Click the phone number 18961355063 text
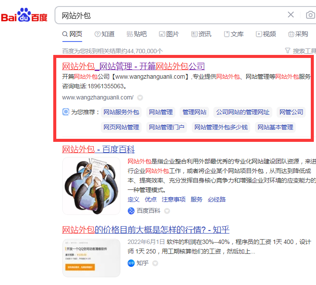 tap(106, 86)
